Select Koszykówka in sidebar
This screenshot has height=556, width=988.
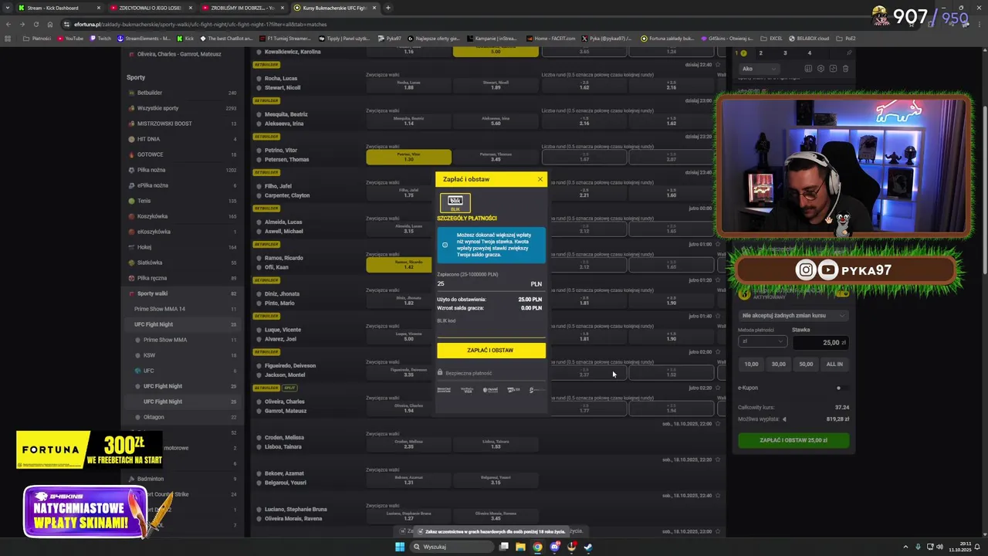(182, 216)
